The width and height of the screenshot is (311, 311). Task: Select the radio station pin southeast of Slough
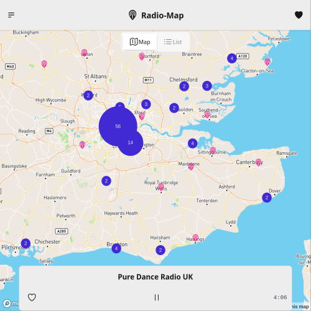click(x=83, y=145)
